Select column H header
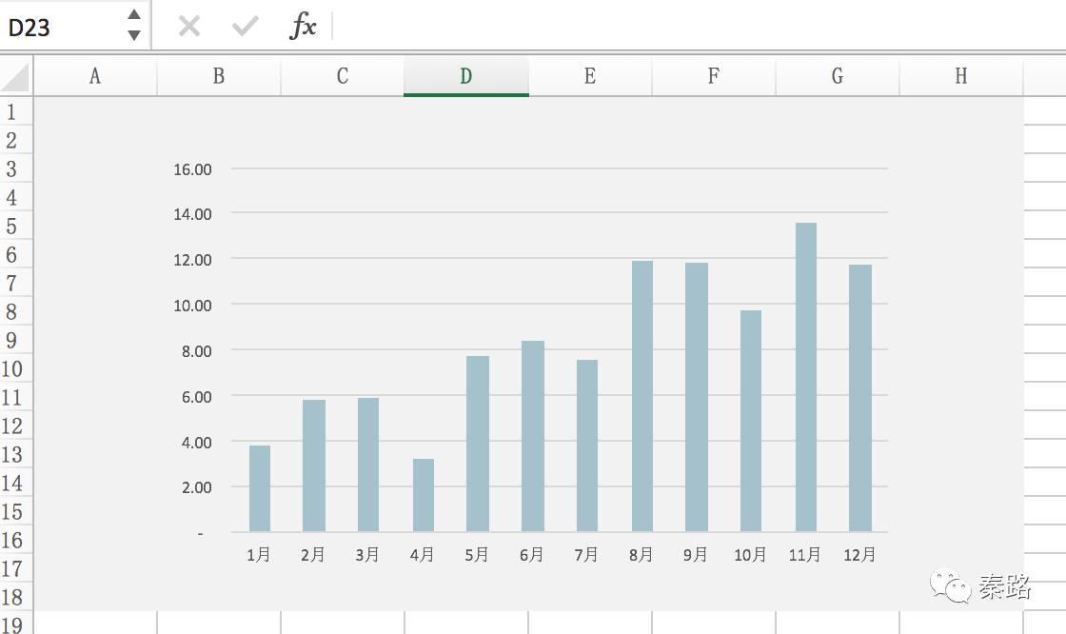1066x634 pixels. coord(961,76)
